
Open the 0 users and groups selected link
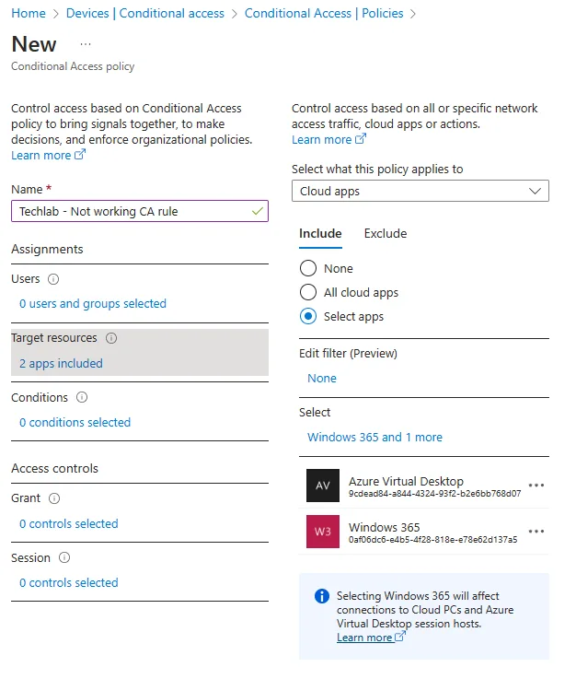point(93,304)
